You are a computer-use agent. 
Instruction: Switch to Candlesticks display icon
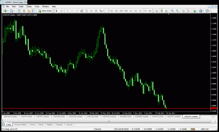point(162,11)
